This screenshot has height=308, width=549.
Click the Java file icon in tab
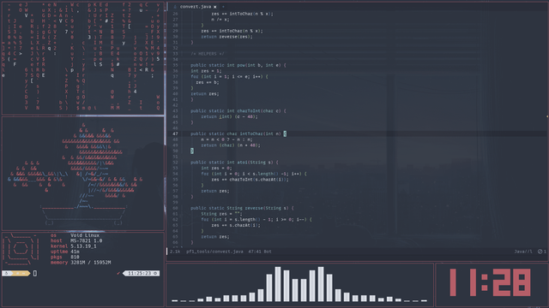pyautogui.click(x=175, y=7)
